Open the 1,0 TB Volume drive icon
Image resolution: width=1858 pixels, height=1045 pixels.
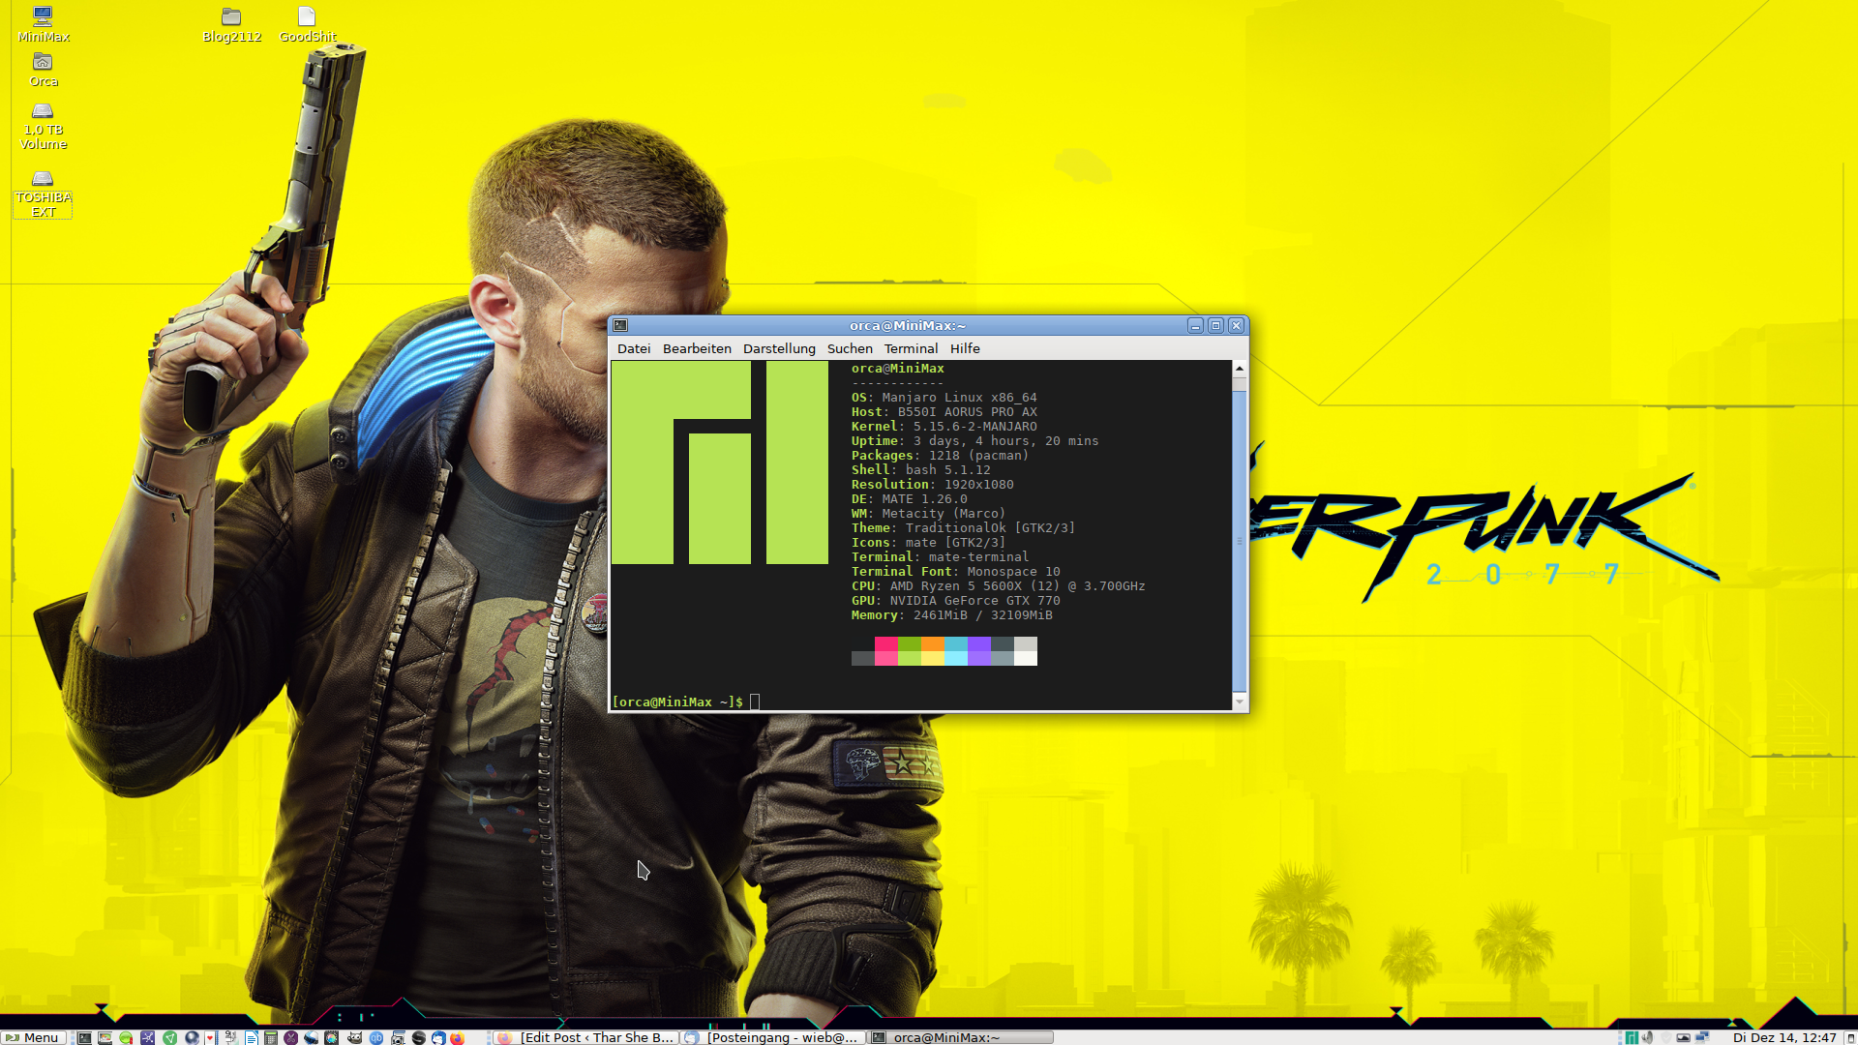pyautogui.click(x=43, y=127)
